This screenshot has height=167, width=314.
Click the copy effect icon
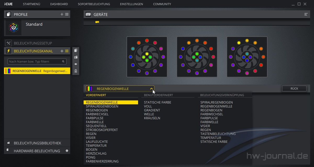pos(76,50)
